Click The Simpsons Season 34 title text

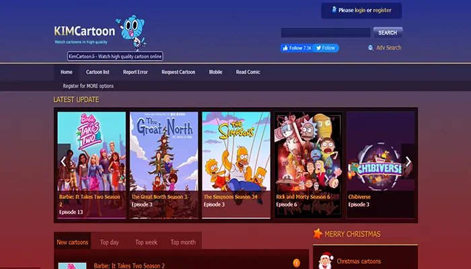(x=231, y=197)
